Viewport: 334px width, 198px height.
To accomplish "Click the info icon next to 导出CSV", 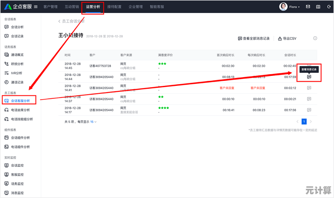I will pyautogui.click(x=315, y=38).
